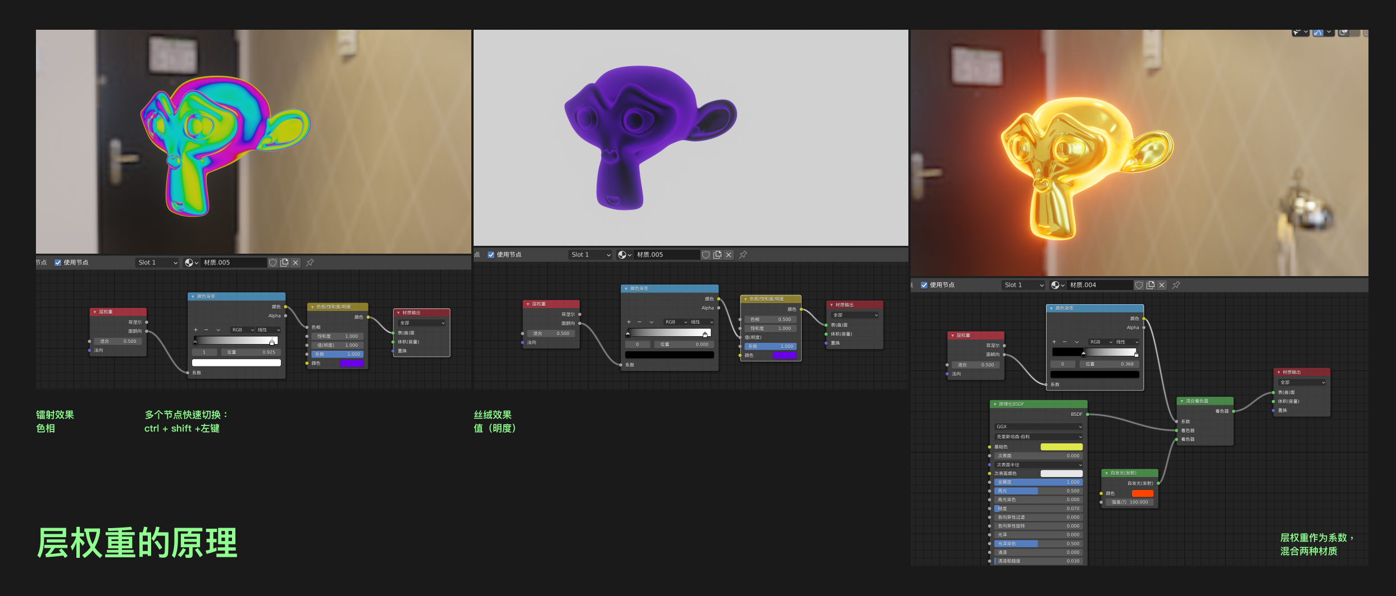
Task: Click new material copy icon in iridescent monkey panel
Action: [284, 263]
